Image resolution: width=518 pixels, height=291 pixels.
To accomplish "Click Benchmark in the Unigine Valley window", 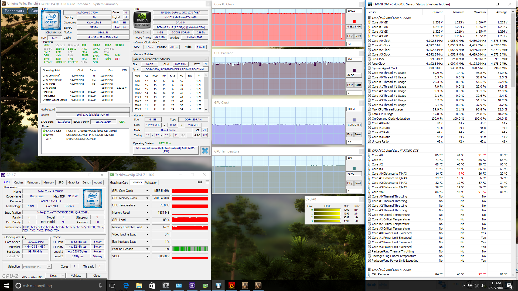I will (x=15, y=11).
